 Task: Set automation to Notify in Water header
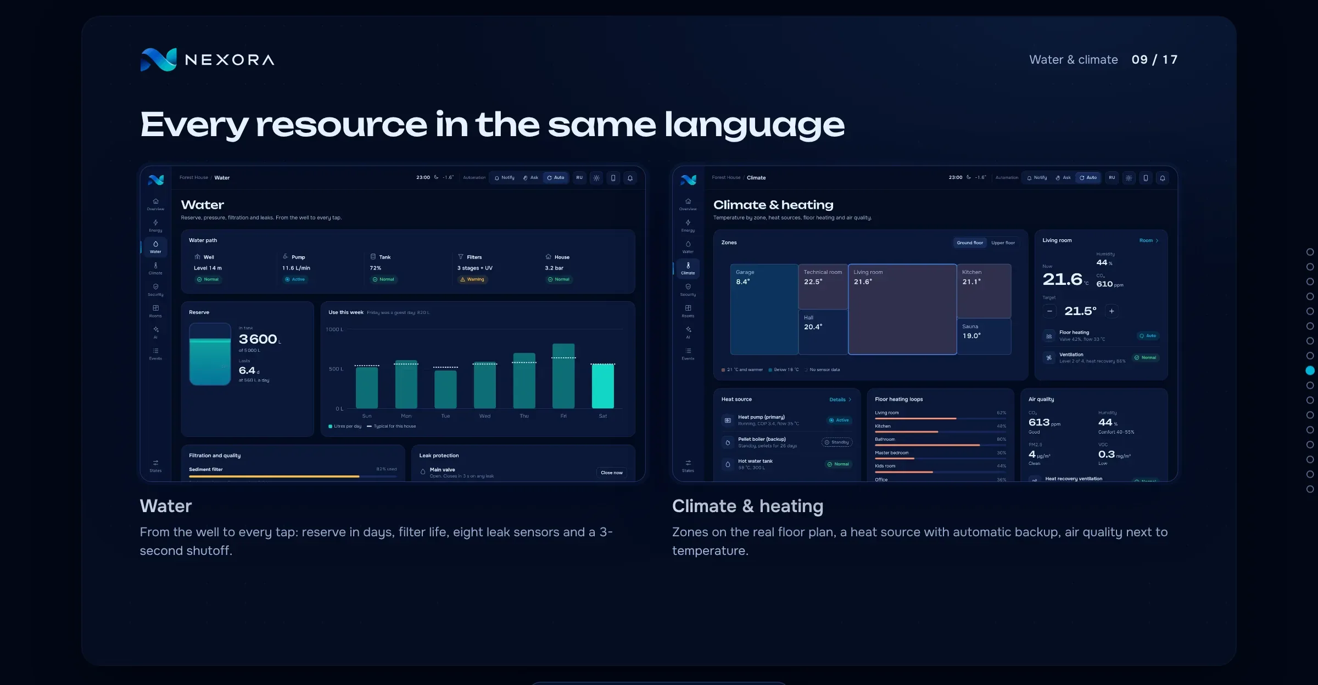click(504, 178)
